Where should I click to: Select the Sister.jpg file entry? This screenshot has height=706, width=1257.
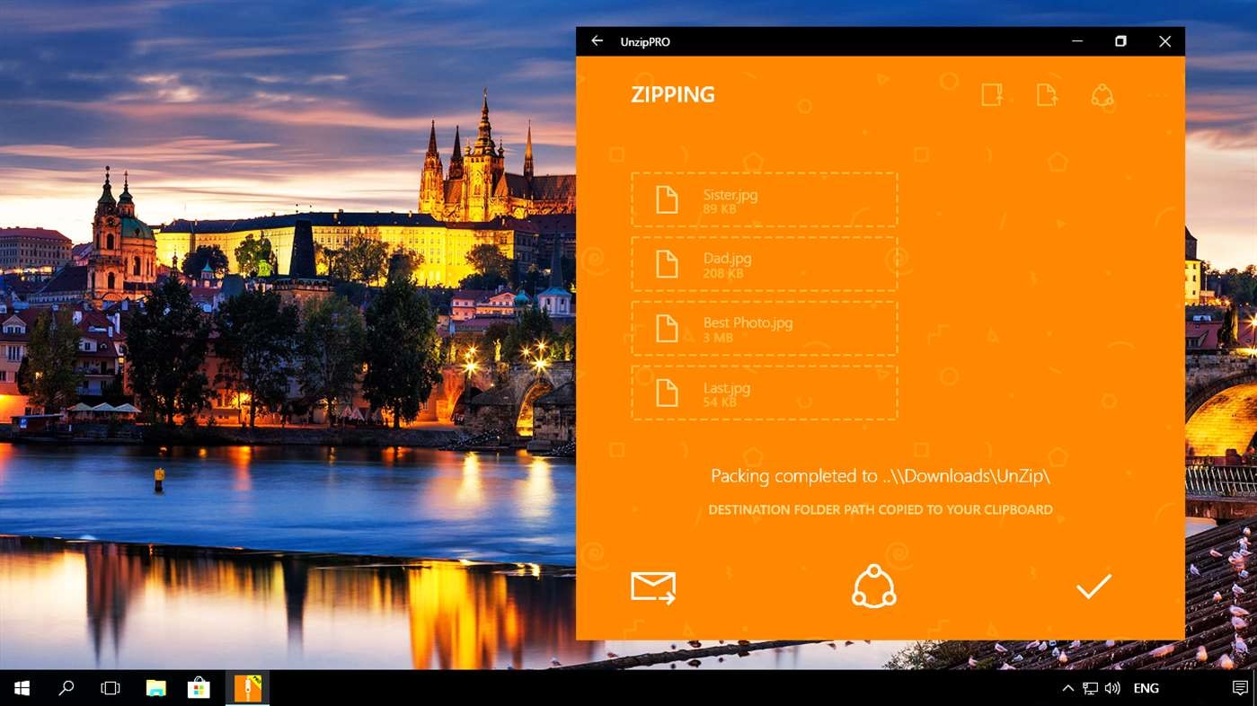(x=765, y=199)
